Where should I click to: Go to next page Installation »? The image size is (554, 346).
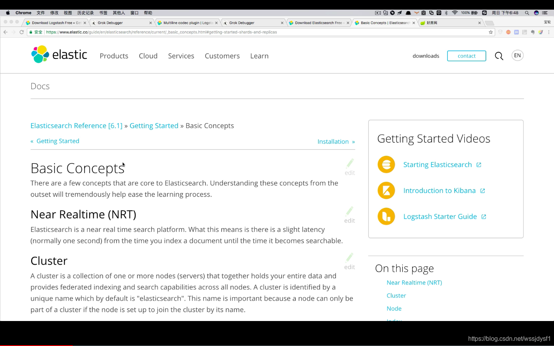336,141
